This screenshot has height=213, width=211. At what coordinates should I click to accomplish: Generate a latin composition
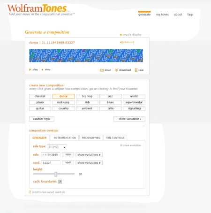click(111, 108)
